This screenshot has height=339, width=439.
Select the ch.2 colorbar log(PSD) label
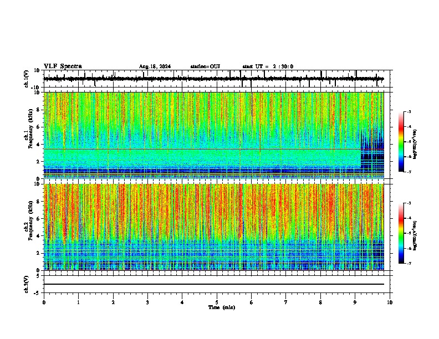click(415, 236)
